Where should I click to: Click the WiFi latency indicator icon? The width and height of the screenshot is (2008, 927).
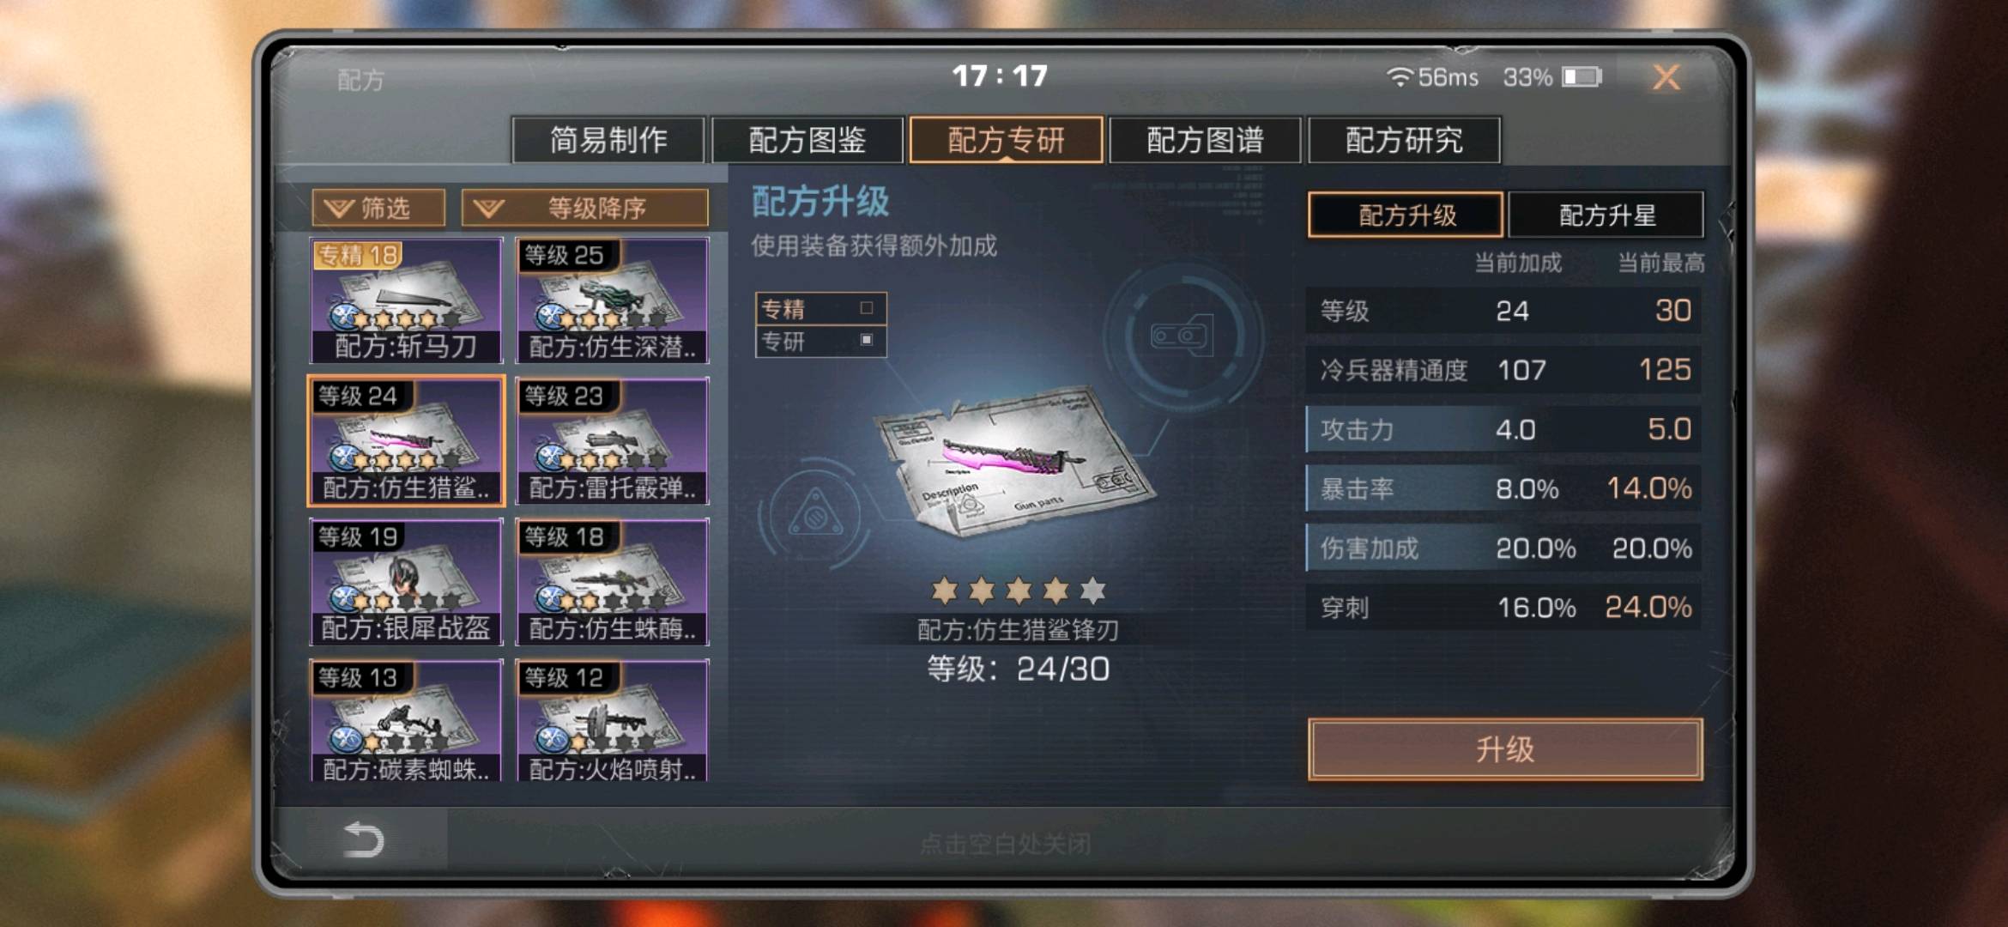tap(1399, 77)
